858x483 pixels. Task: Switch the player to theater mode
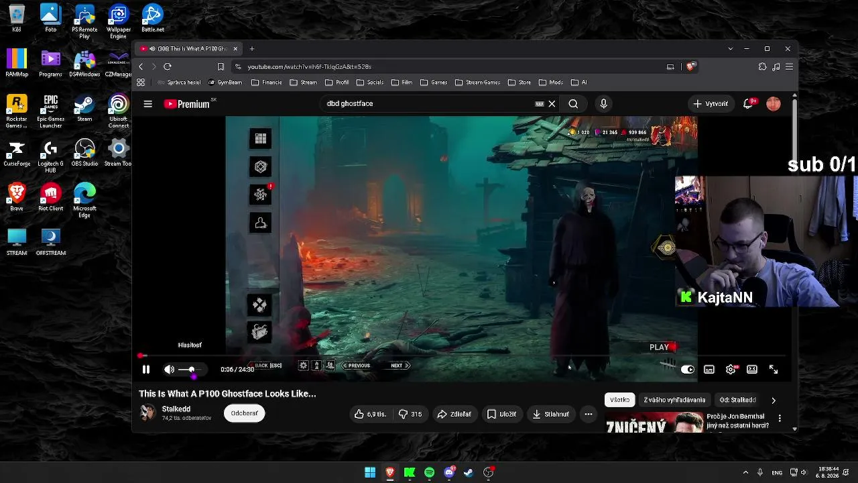pyautogui.click(x=752, y=370)
